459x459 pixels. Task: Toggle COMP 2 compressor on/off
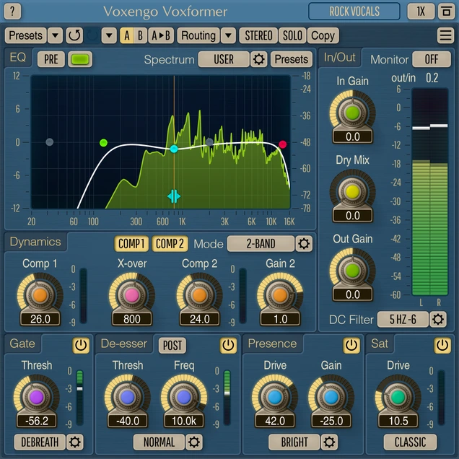coord(170,243)
